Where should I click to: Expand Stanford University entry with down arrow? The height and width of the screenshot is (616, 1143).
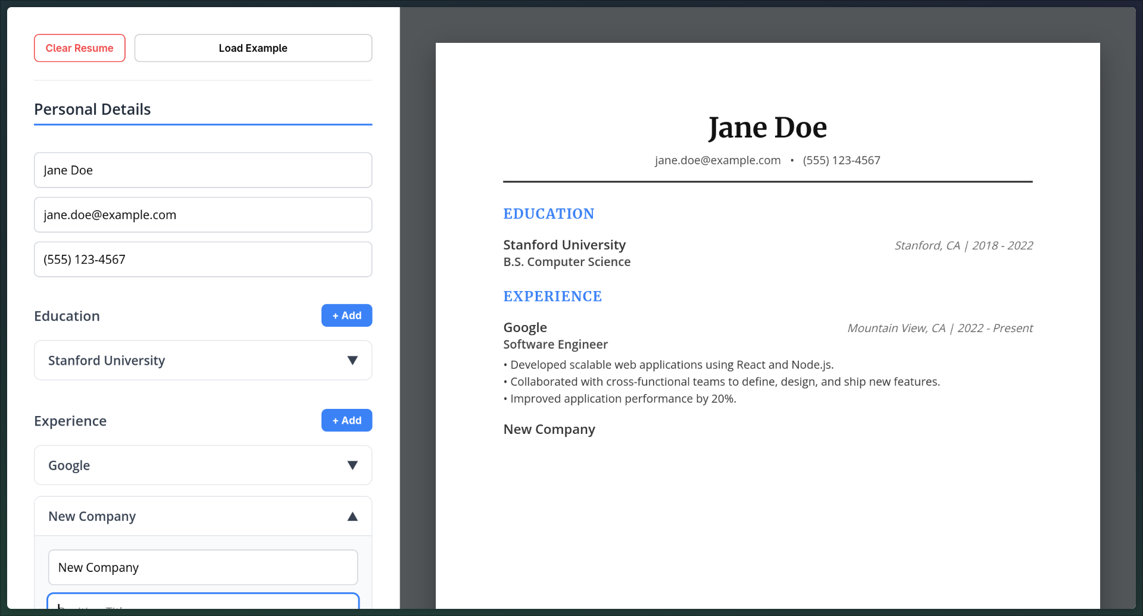click(x=352, y=361)
